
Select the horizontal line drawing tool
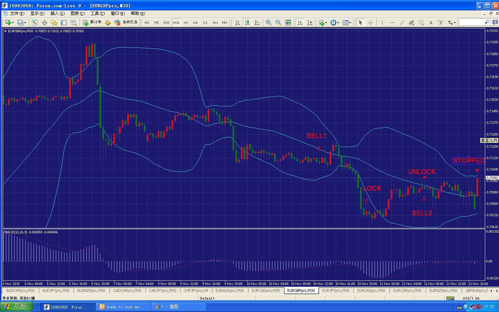click(x=392, y=23)
